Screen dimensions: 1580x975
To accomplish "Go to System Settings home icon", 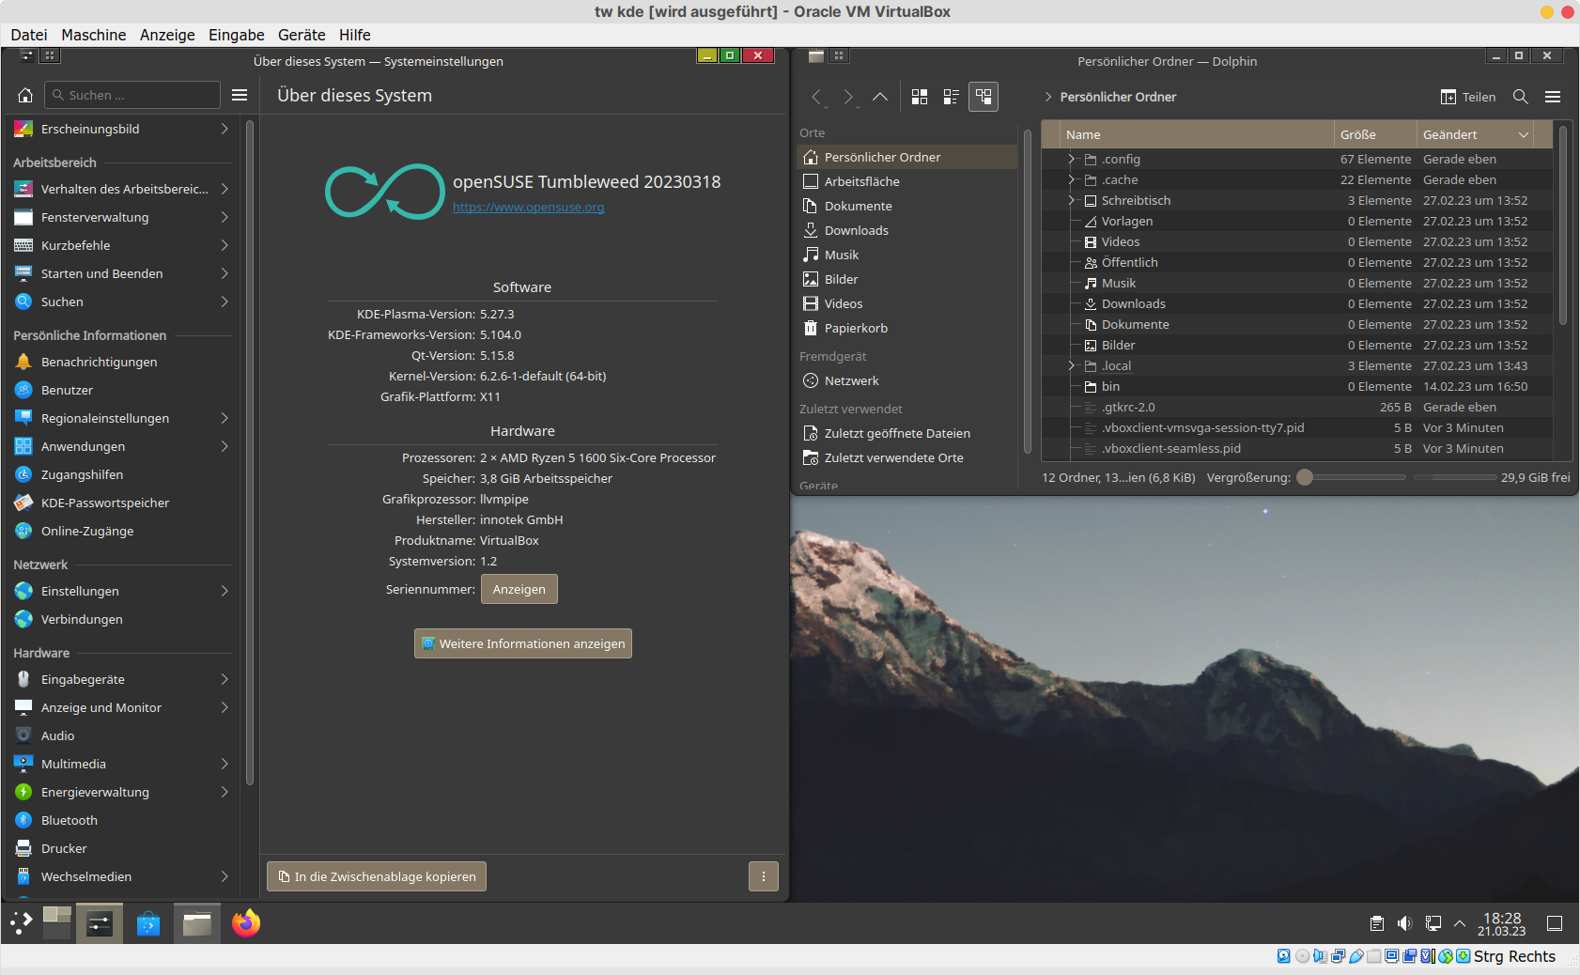I will [25, 95].
